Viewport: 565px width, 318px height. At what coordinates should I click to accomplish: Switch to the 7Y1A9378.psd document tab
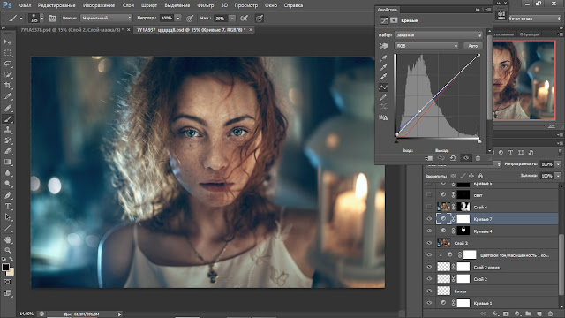point(72,30)
